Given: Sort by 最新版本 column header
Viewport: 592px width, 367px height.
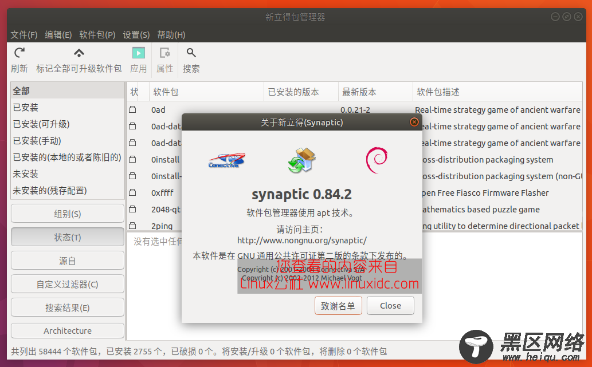Looking at the screenshot, I should pyautogui.click(x=375, y=92).
